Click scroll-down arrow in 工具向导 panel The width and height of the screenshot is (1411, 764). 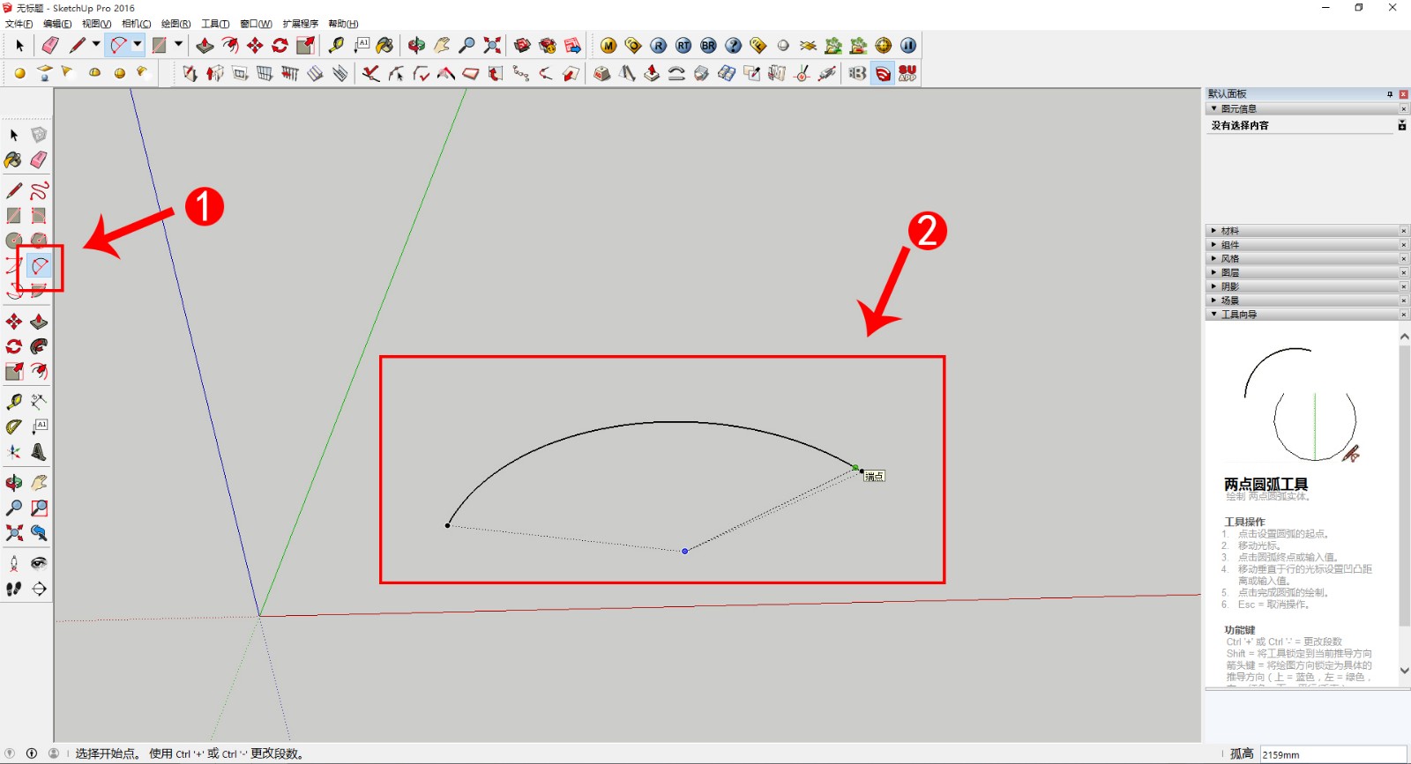coord(1404,671)
